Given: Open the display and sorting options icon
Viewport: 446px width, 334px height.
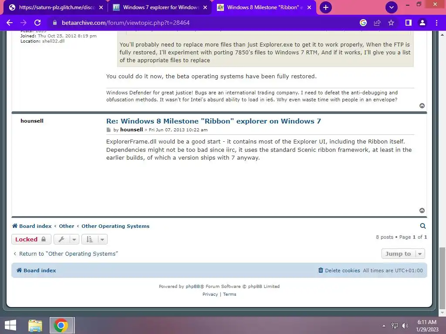Looking at the screenshot, I should pyautogui.click(x=90, y=239).
